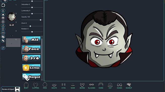Move layer to top icon
165x92 pixels.
[3, 11]
